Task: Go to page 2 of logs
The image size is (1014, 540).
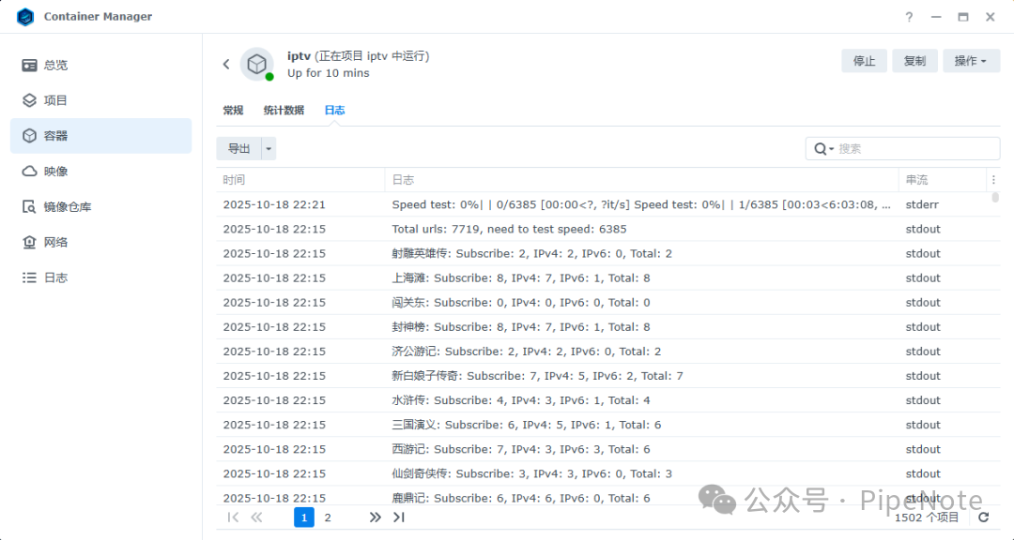Action: 328,517
